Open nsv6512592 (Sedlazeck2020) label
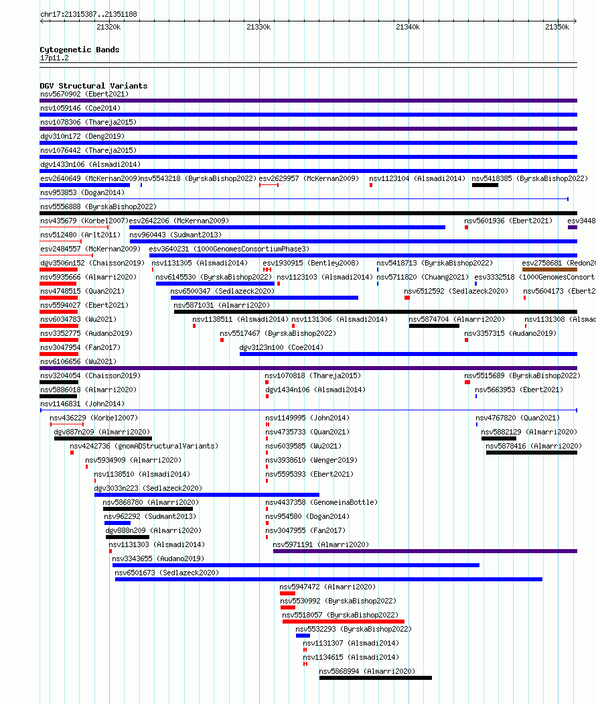This screenshot has width=596, height=704. [x=456, y=292]
